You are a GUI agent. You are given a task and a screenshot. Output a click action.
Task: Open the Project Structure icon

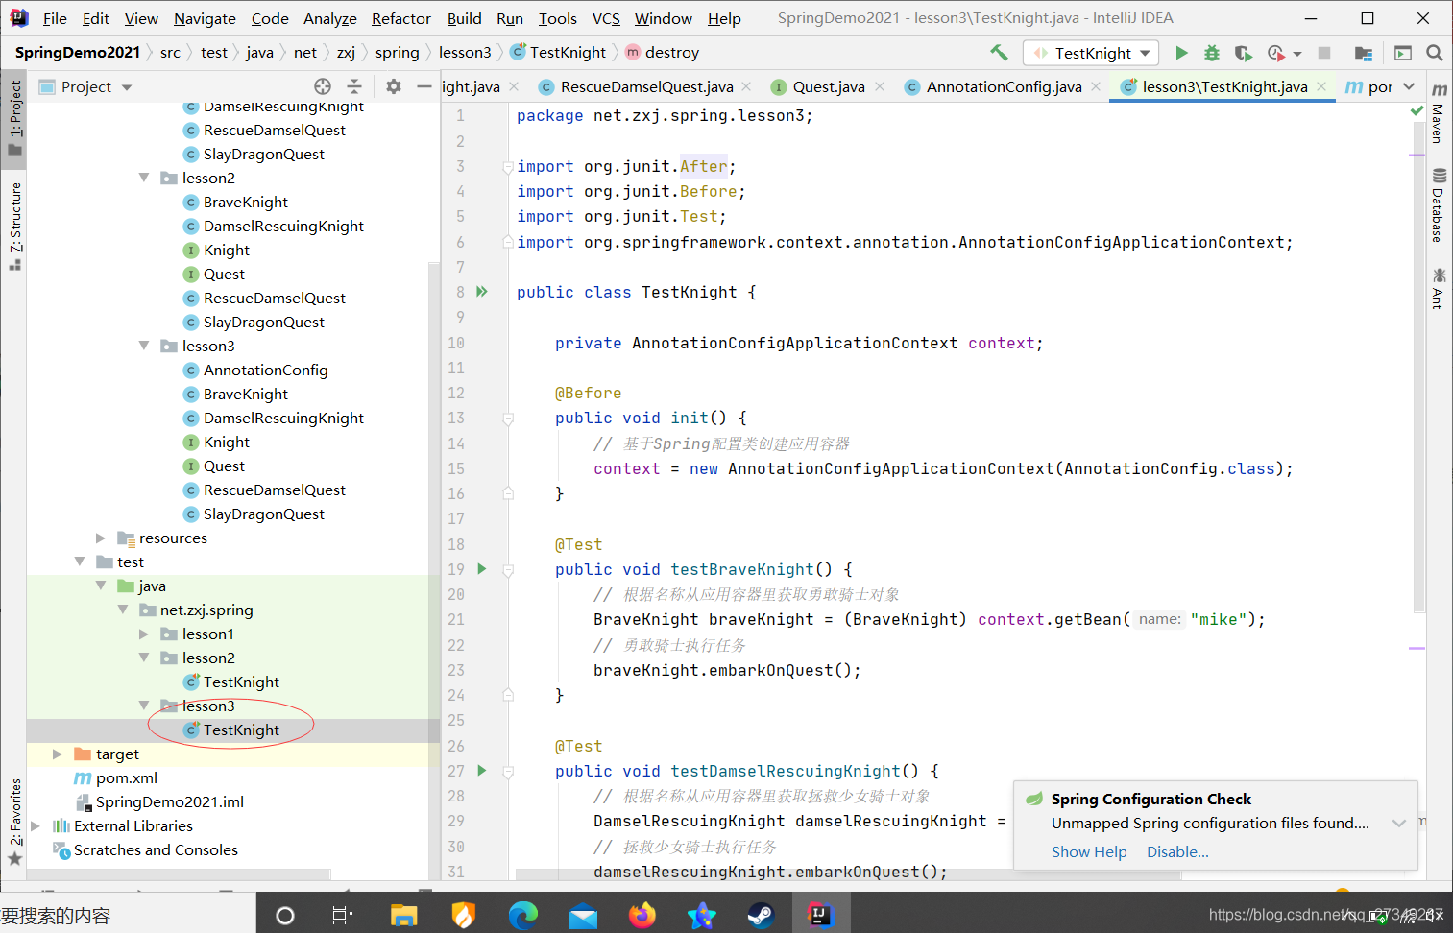(x=1364, y=53)
